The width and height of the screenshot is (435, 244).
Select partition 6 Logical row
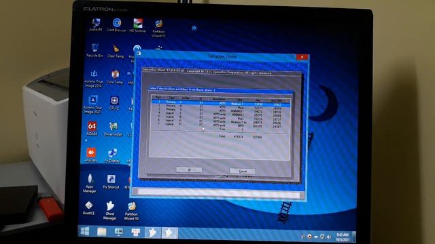pos(221,121)
